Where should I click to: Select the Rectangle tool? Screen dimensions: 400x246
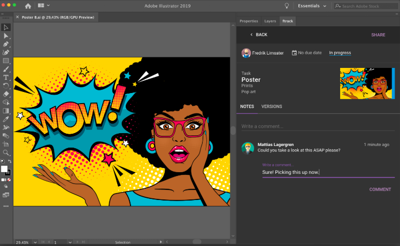coord(6,61)
